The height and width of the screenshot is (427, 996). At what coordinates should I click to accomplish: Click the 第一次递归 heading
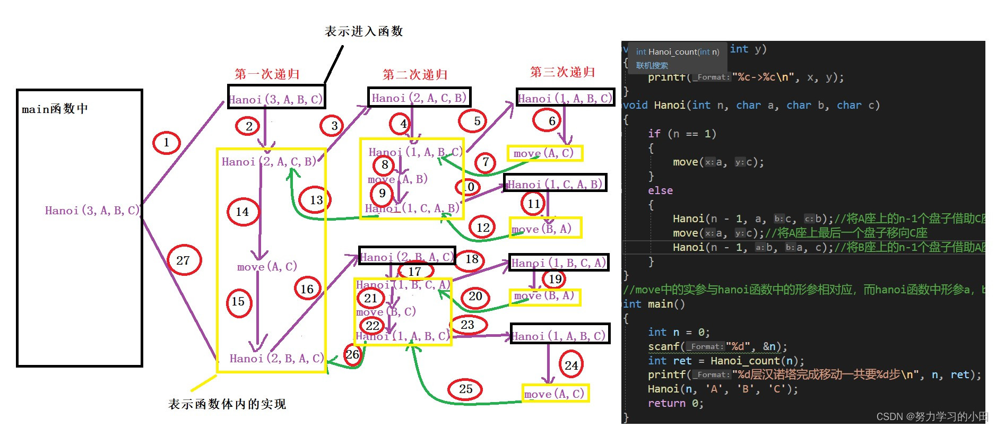click(x=267, y=74)
